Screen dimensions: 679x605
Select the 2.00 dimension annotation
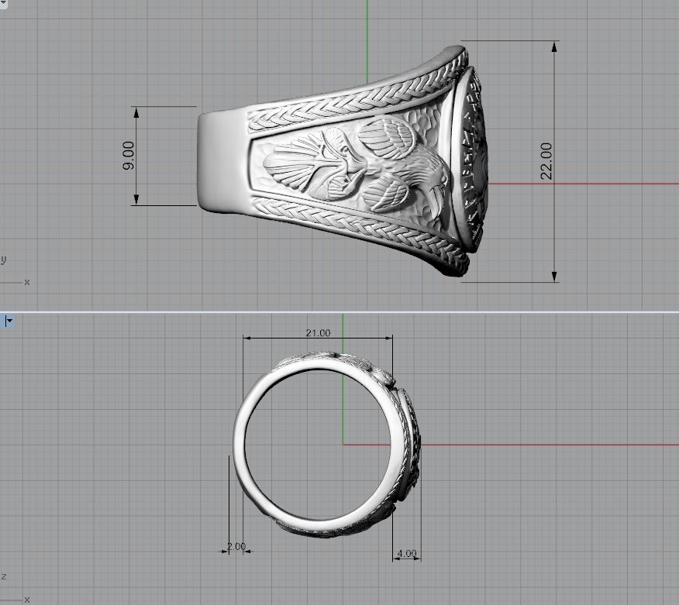pyautogui.click(x=236, y=546)
